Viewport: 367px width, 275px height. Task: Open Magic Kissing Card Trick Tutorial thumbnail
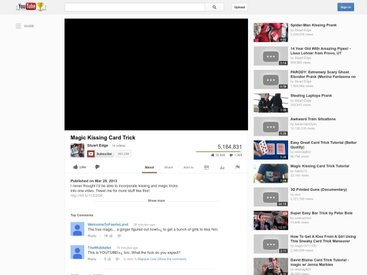270,173
